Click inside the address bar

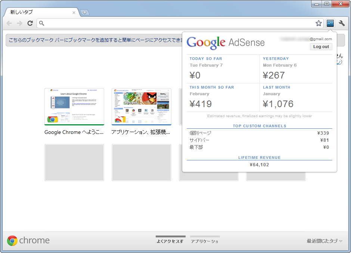(x=149, y=23)
